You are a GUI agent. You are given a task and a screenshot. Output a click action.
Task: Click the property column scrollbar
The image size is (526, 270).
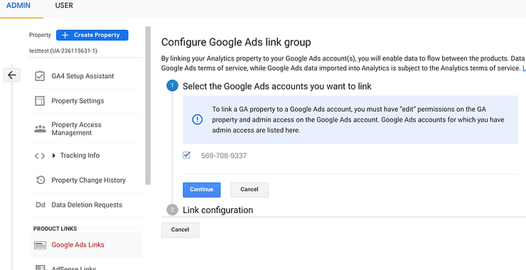148,106
